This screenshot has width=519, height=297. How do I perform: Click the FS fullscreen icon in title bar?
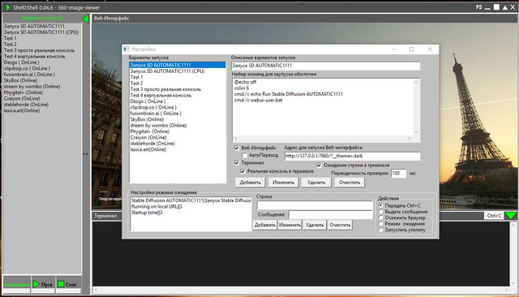(x=479, y=7)
